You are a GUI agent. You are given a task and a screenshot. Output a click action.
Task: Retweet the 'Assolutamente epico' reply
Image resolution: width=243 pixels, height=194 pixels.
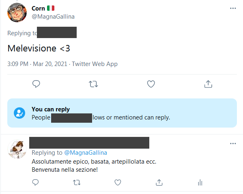click(77, 183)
